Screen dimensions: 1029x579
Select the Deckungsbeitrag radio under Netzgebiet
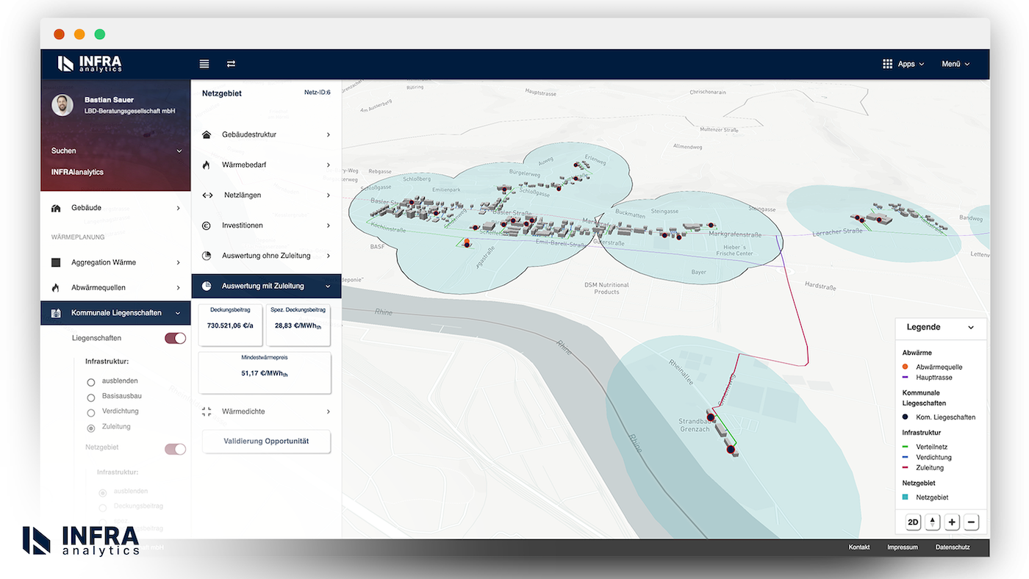point(103,508)
